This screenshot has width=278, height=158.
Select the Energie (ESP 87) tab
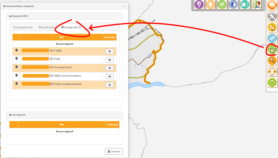tap(71, 27)
